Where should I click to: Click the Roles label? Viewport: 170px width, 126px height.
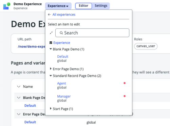pos(138,39)
